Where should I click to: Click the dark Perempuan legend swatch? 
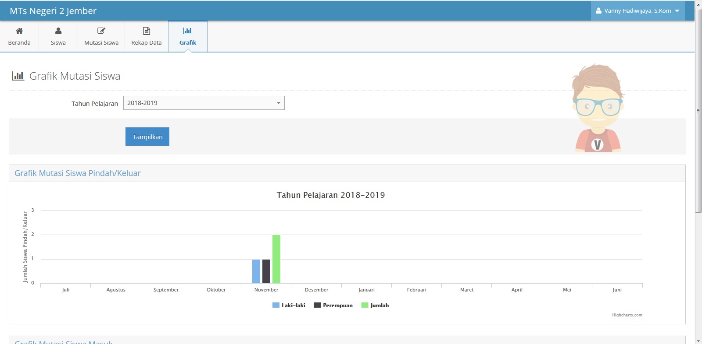(317, 305)
